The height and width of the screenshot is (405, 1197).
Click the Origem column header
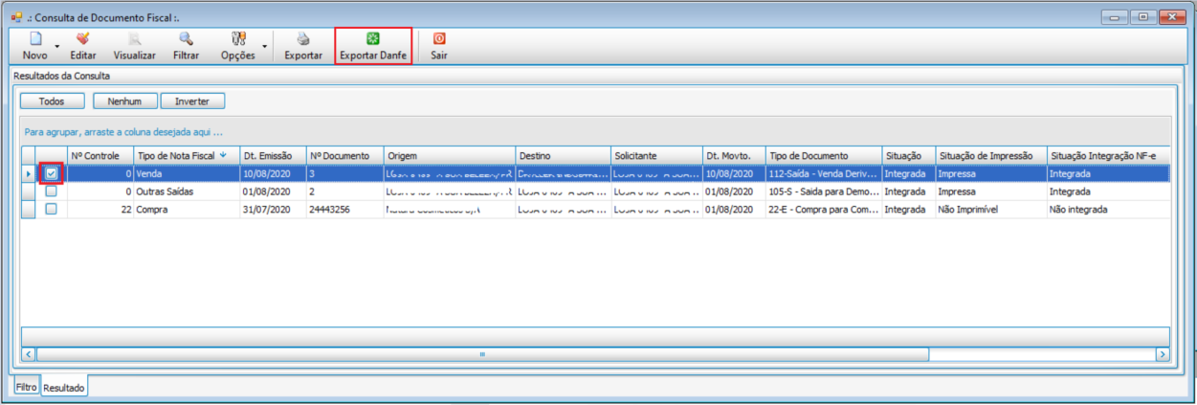tap(449, 155)
